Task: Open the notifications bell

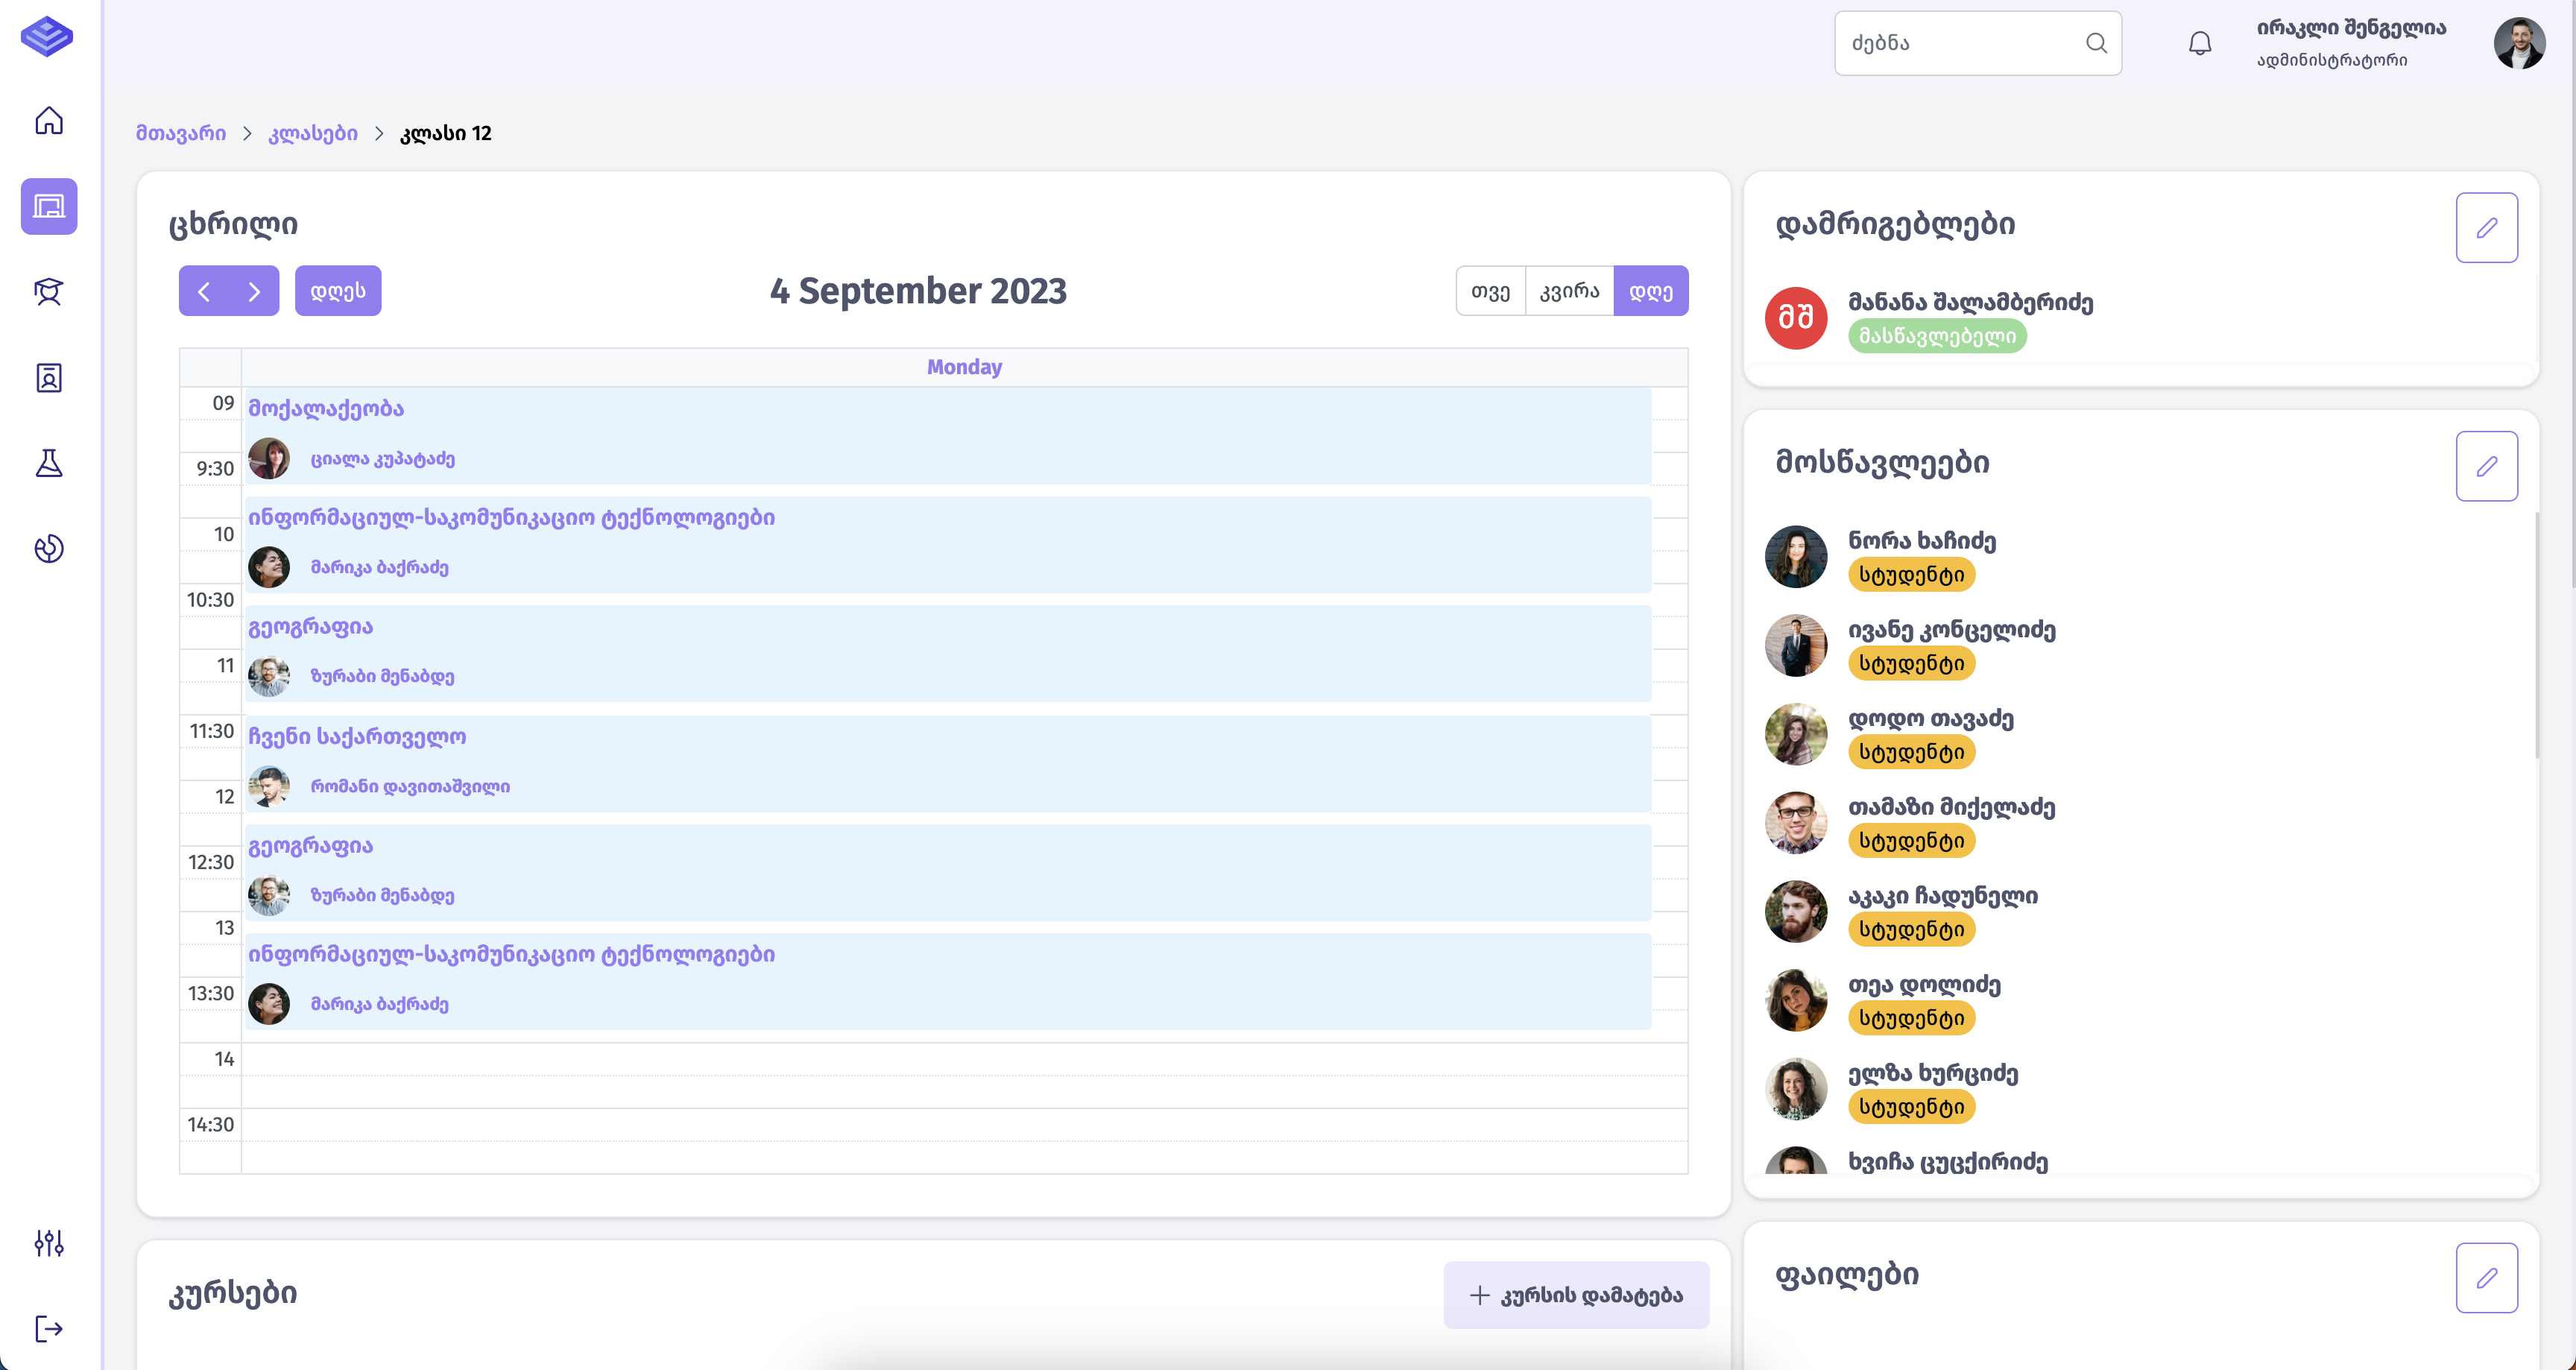Action: point(2200,43)
